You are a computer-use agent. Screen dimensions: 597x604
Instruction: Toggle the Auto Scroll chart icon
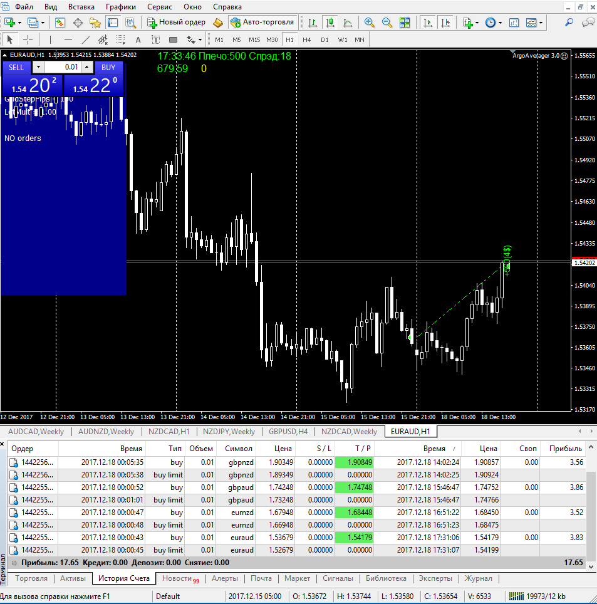tap(427, 23)
